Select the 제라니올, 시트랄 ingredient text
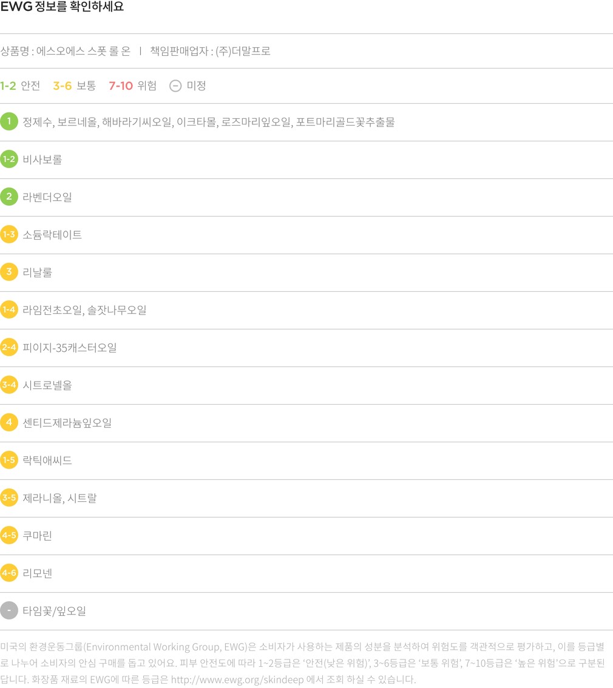The width and height of the screenshot is (613, 688). tap(59, 499)
